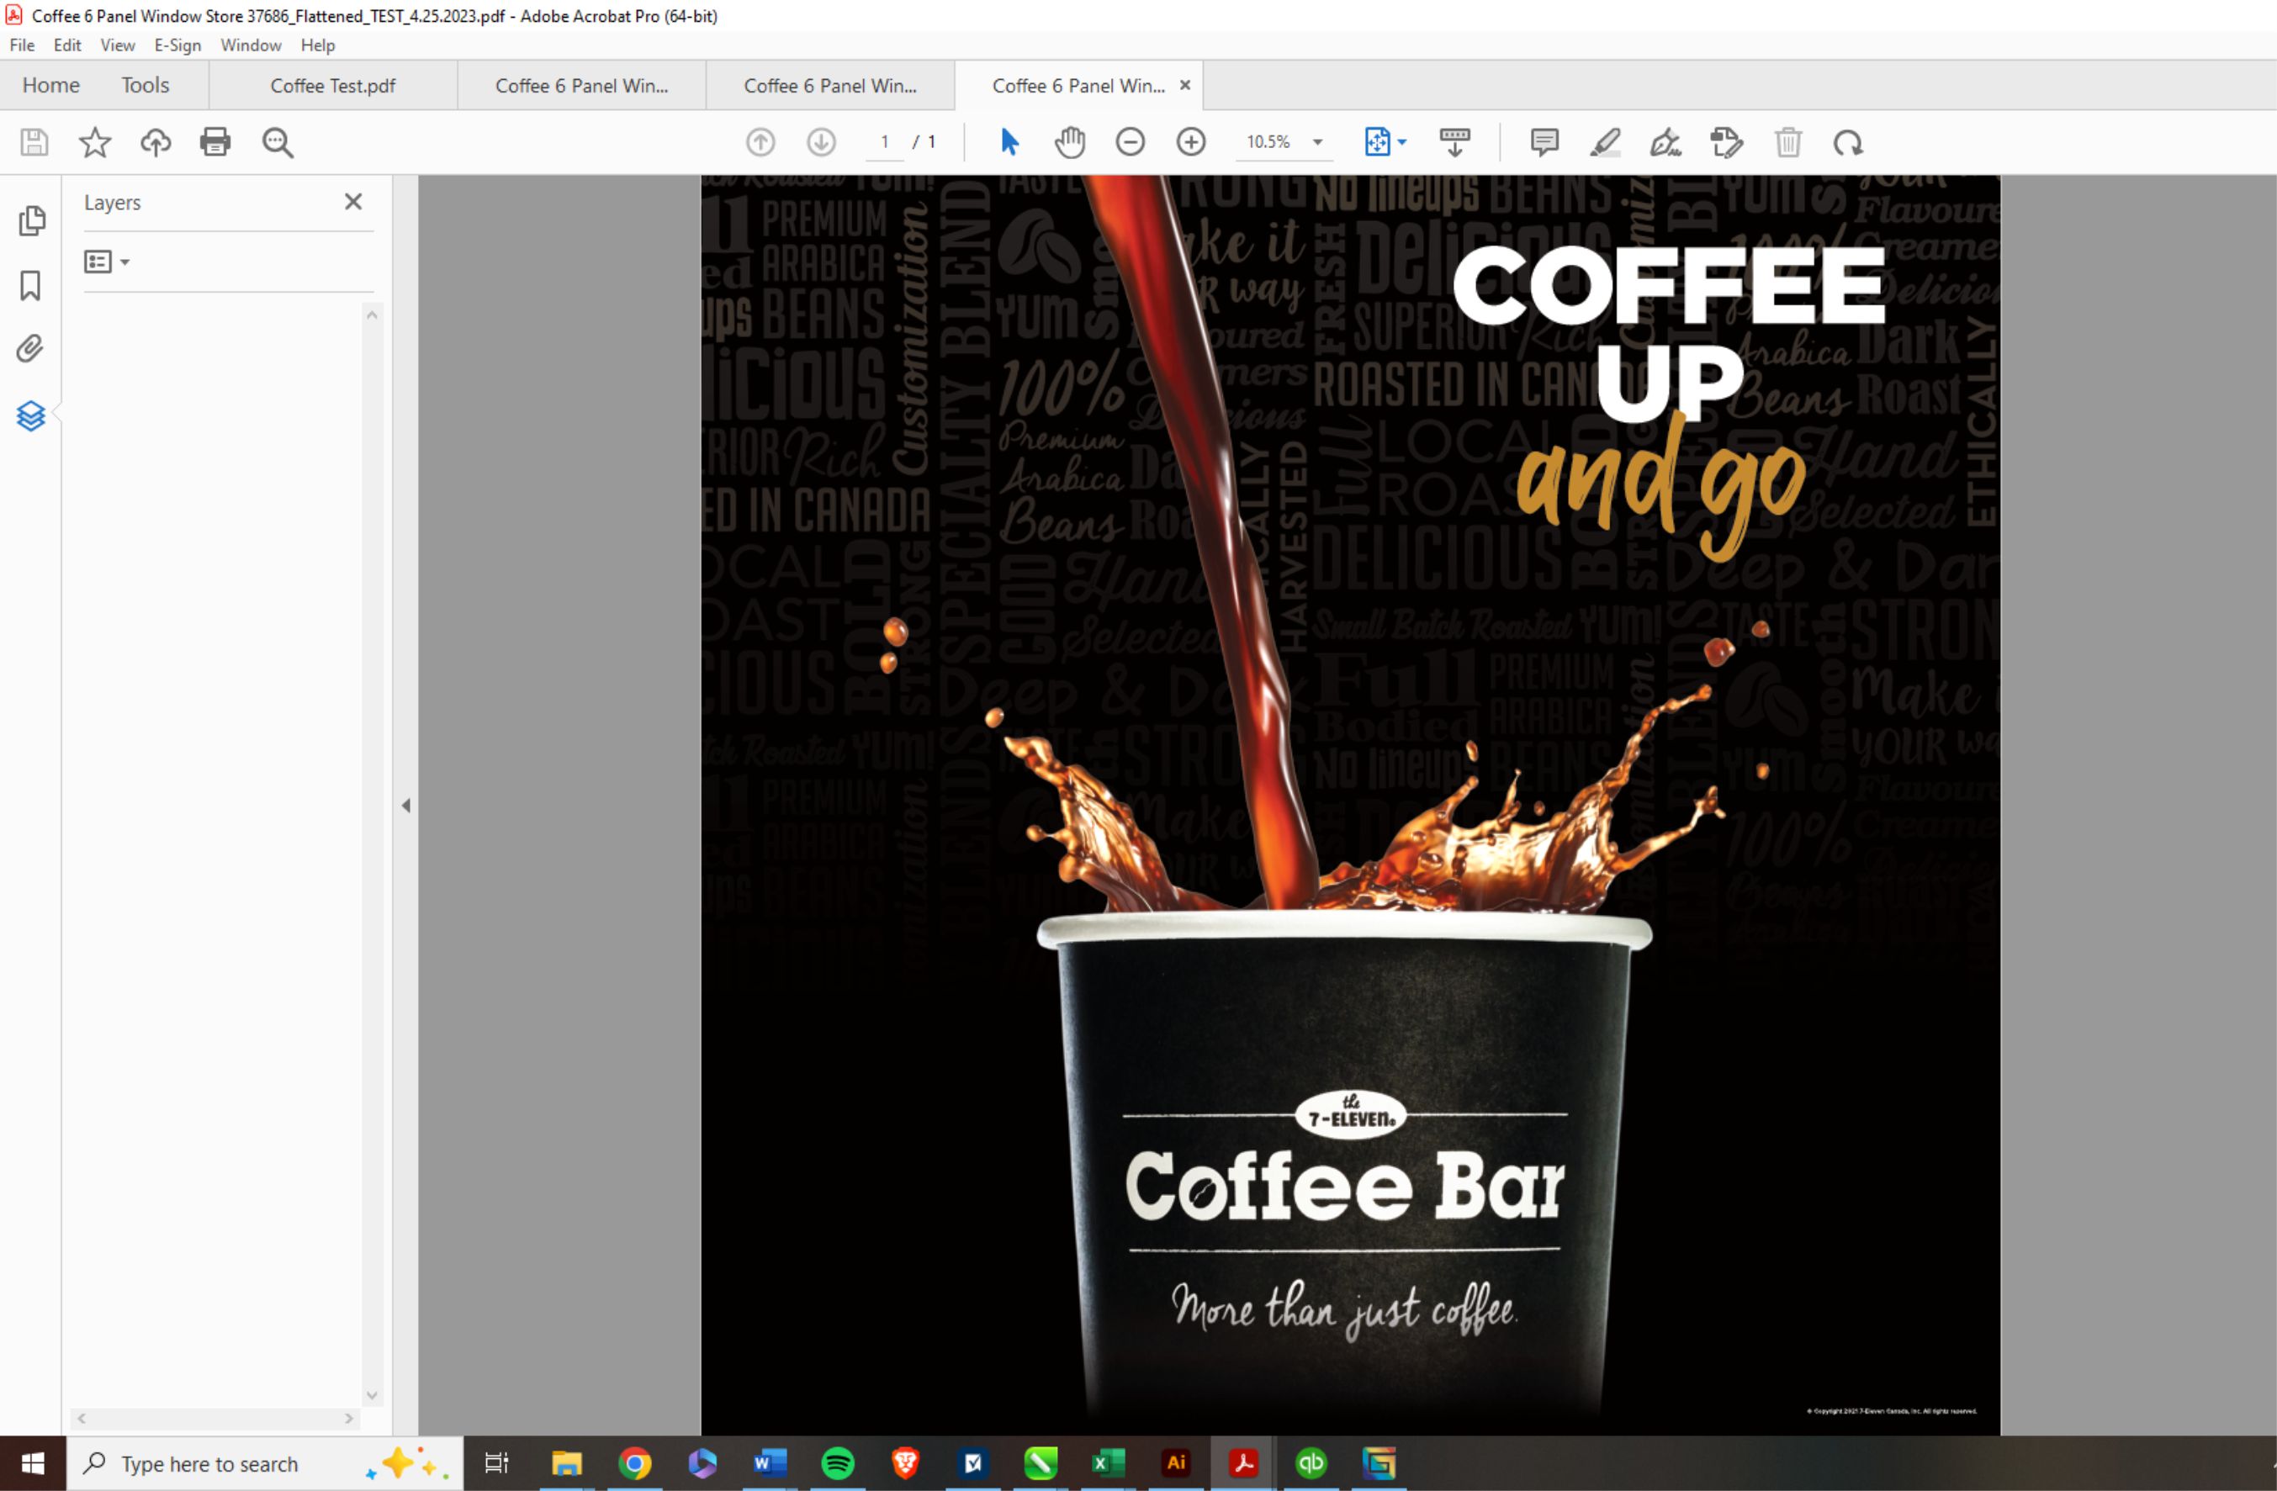This screenshot has height=1491, width=2277.
Task: Zoom in with the plus button
Action: (1191, 142)
